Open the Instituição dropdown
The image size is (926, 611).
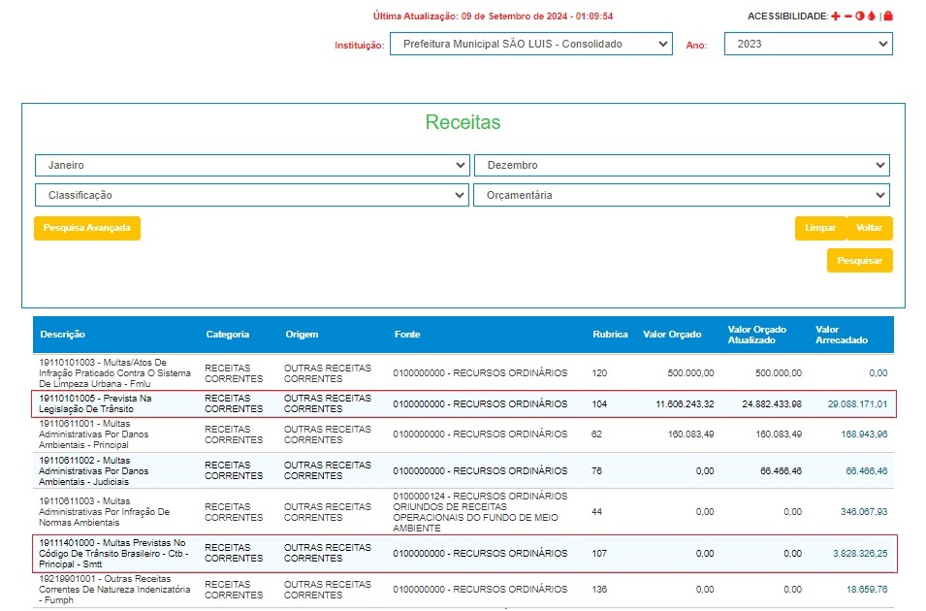point(530,44)
